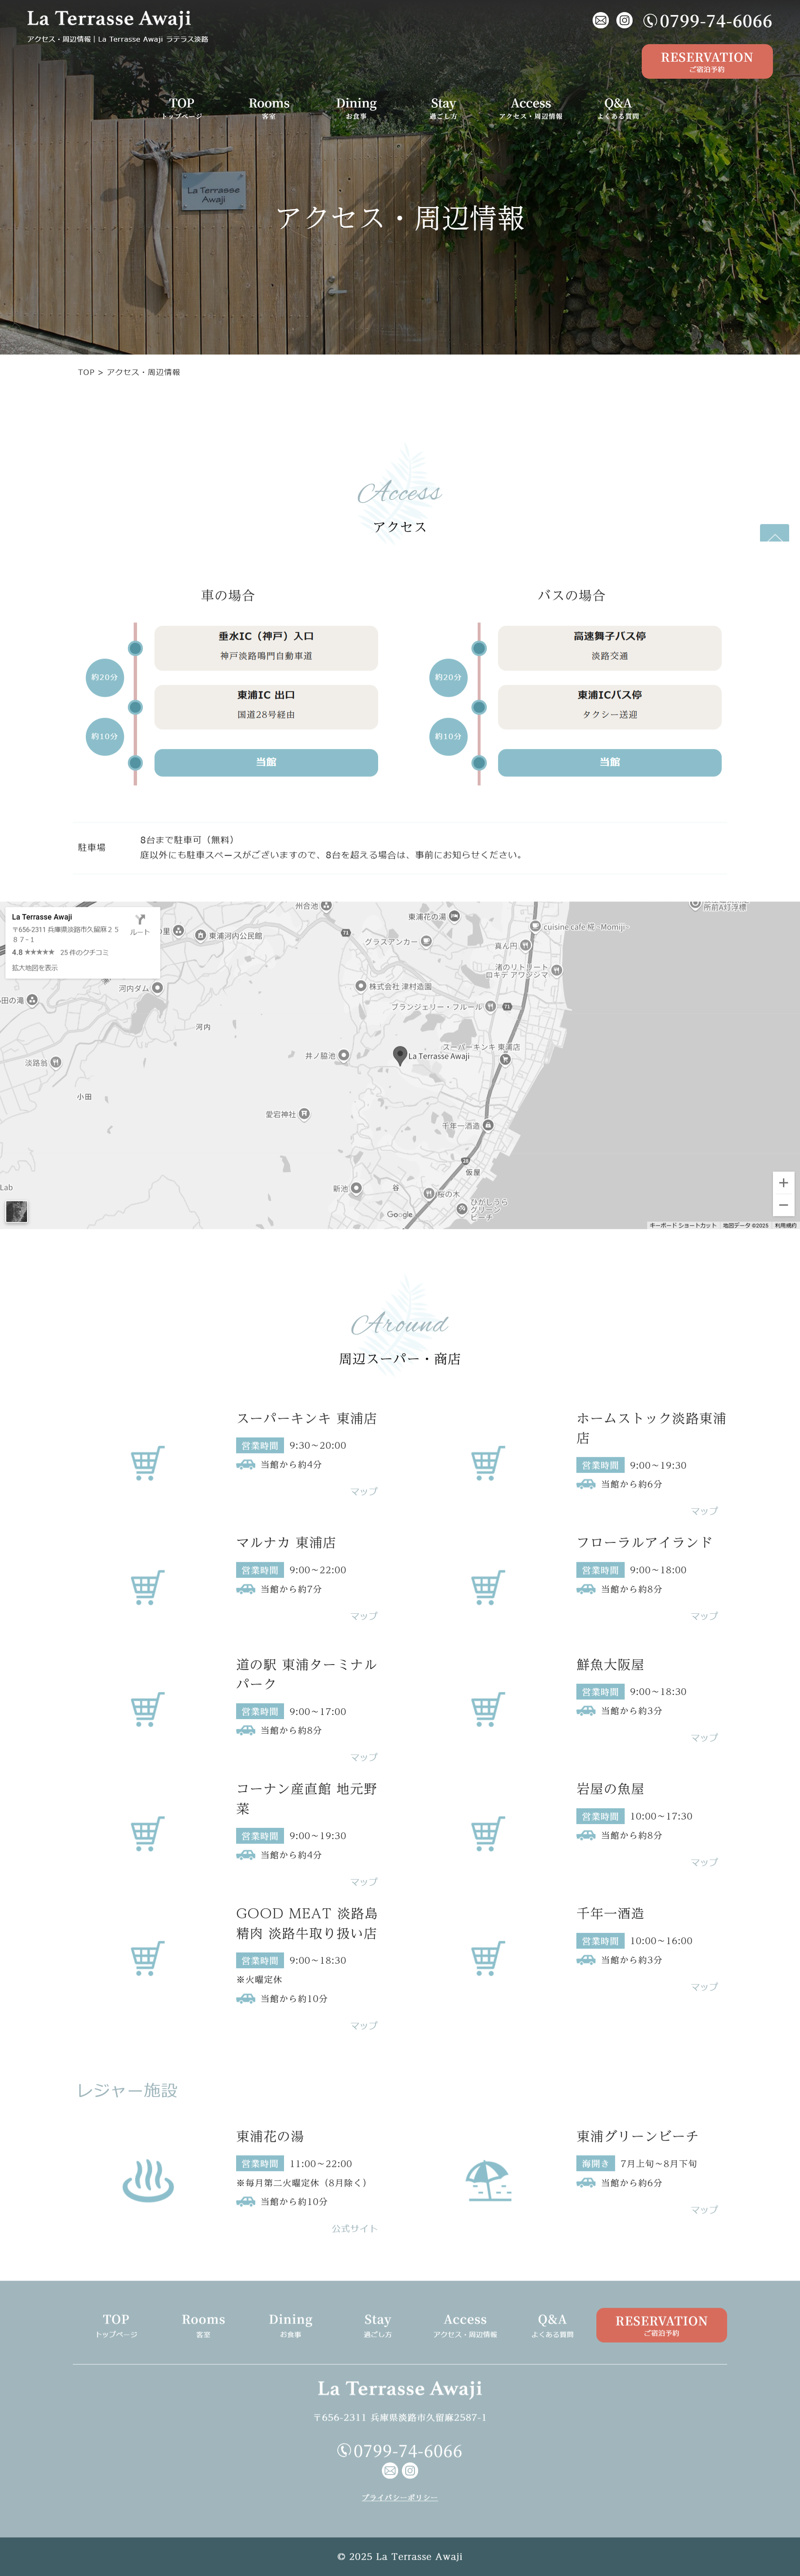The width and height of the screenshot is (800, 2576).
Task: Open the map link for 千年一酒造
Action: pos(704,1987)
